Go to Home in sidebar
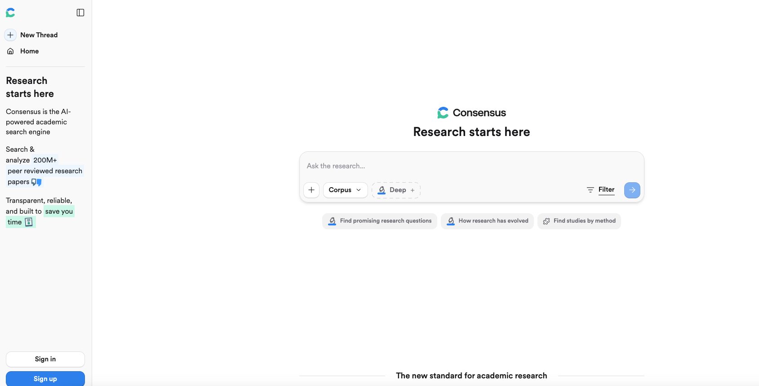 [x=29, y=51]
